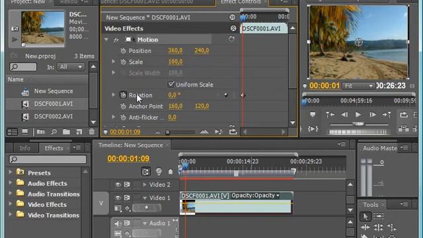Expand the Audio Effects folder

coord(11,183)
